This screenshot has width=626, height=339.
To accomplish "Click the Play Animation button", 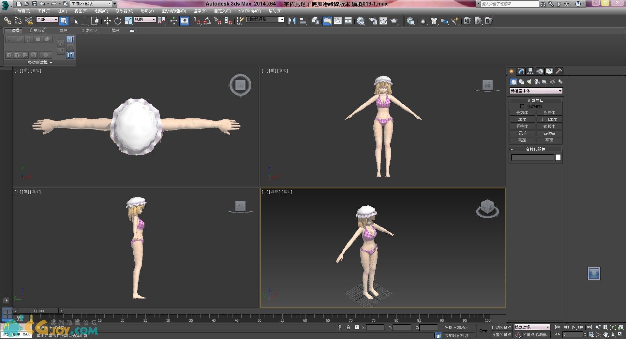I will pyautogui.click(x=573, y=327).
